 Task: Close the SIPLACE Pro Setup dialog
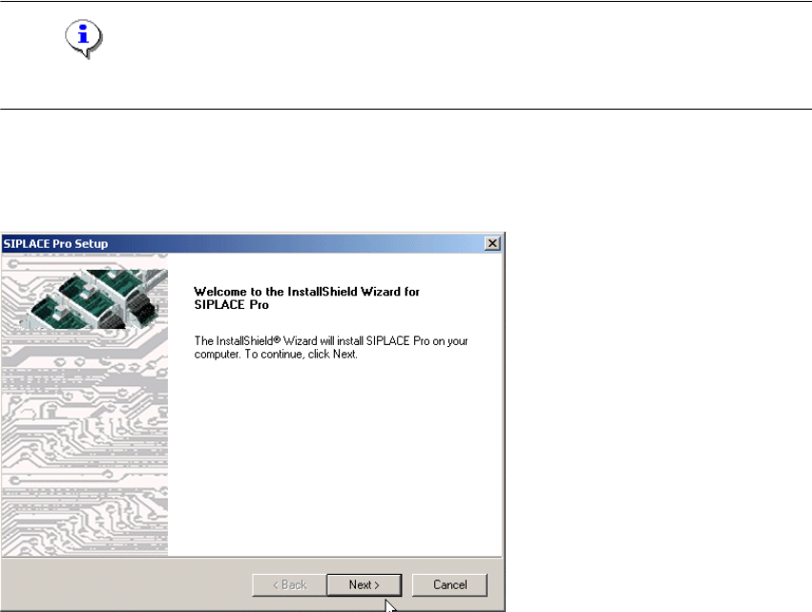click(x=492, y=243)
